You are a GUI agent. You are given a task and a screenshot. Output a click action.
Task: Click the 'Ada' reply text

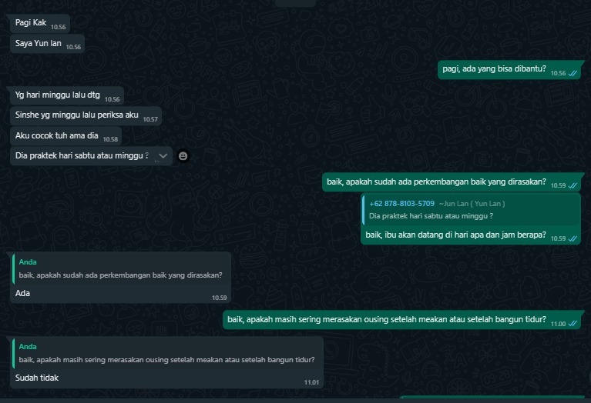(x=22, y=293)
